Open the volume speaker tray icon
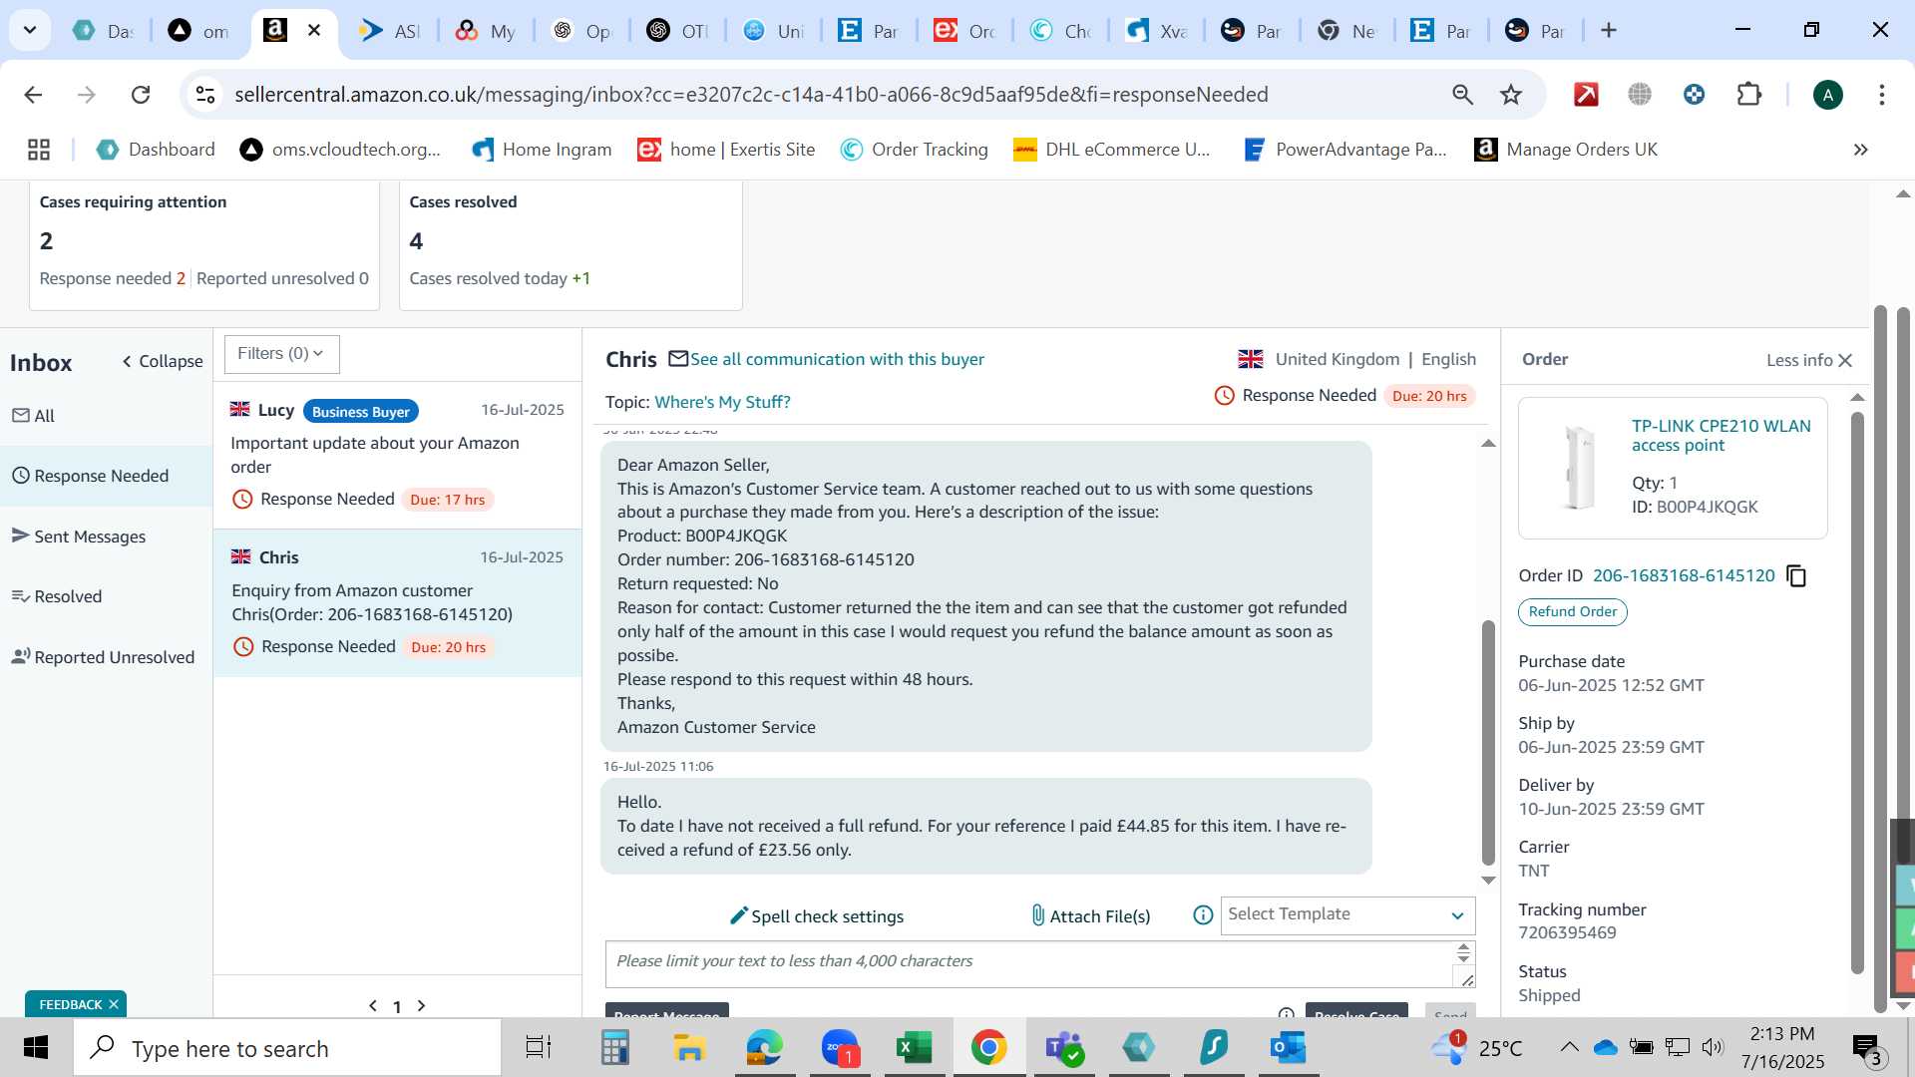This screenshot has width=1915, height=1077. pos(1713,1047)
